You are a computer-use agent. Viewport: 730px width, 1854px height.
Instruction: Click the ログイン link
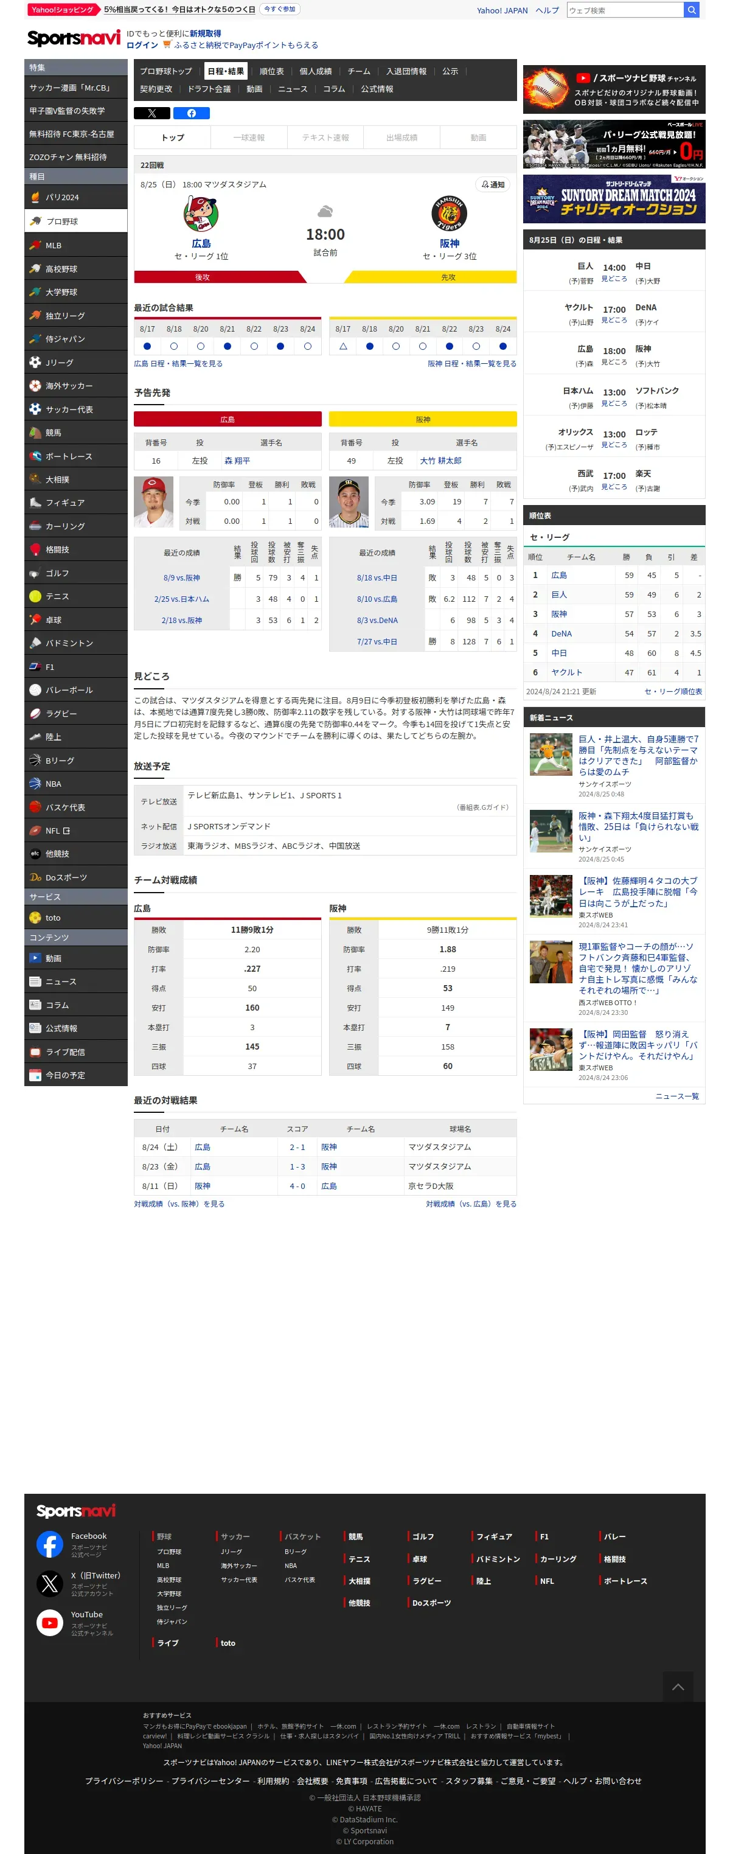[142, 44]
